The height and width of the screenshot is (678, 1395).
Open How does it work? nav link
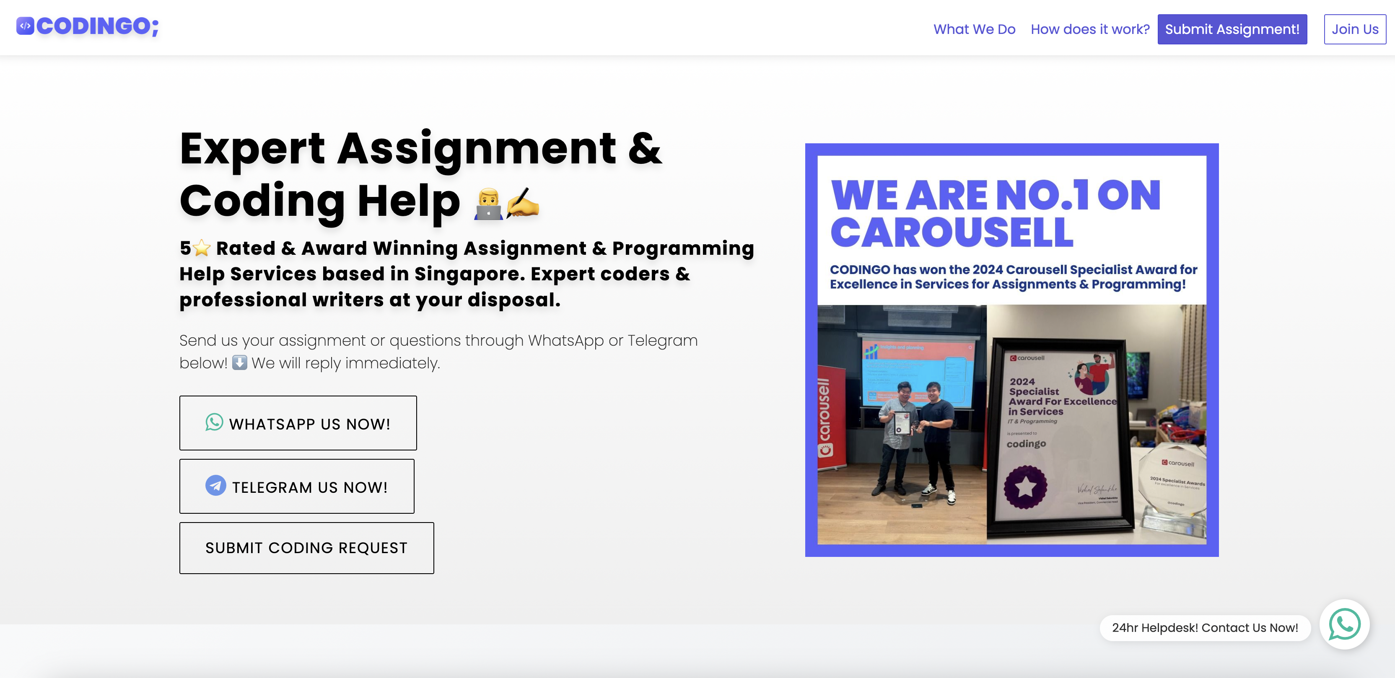(1089, 29)
